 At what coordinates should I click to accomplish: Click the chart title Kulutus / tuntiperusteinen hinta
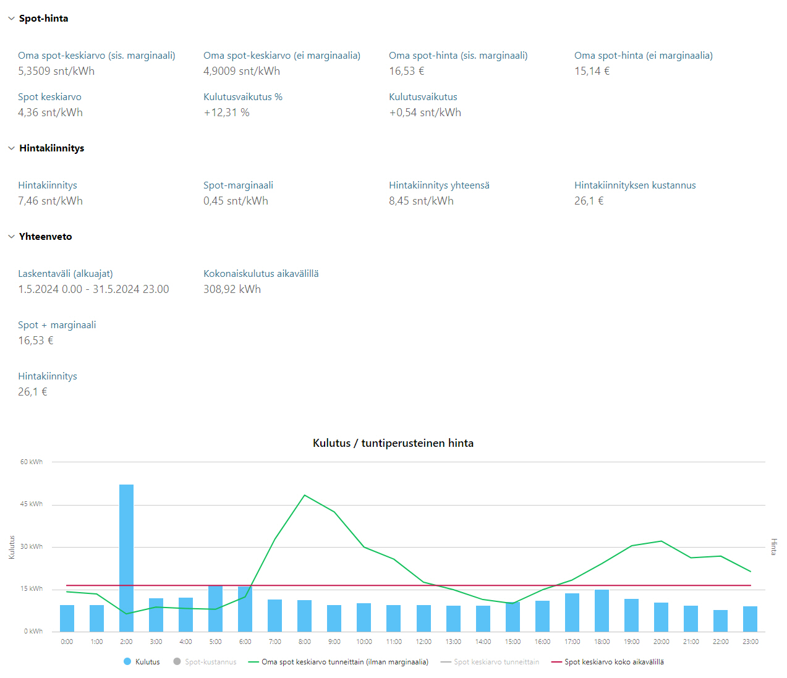coord(393,443)
